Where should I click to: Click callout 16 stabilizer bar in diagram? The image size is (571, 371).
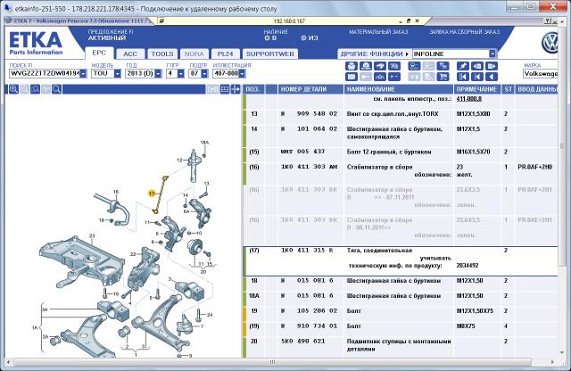point(116,192)
